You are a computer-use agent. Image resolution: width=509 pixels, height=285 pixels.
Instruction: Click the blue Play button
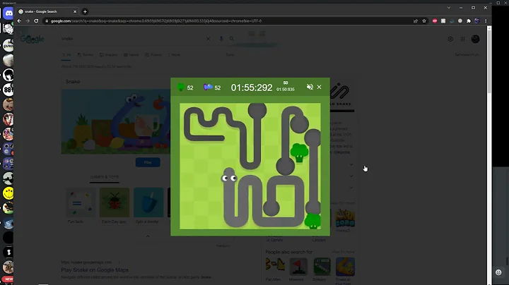point(148,162)
